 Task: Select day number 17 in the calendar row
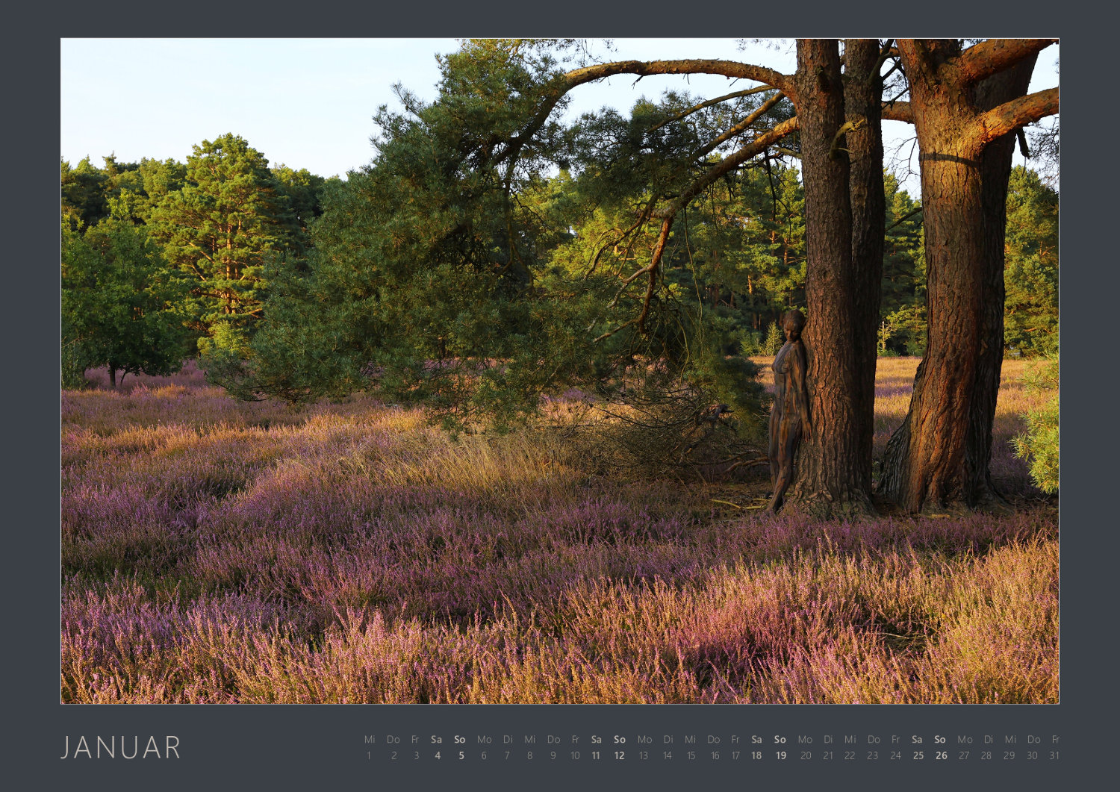[735, 755]
